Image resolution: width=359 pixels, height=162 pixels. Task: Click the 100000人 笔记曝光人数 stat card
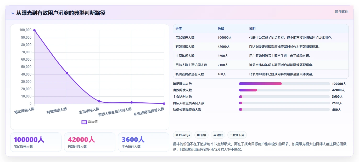point(36,142)
